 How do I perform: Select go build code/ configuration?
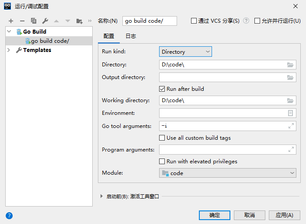coord(49,41)
